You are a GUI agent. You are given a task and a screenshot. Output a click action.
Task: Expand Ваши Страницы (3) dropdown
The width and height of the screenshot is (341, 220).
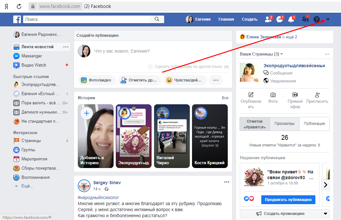pyautogui.click(x=282, y=54)
